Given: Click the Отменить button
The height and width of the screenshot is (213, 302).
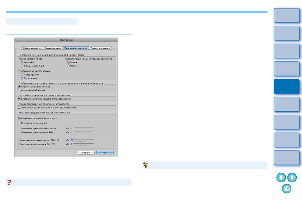Looking at the screenshot, I should [85, 153].
